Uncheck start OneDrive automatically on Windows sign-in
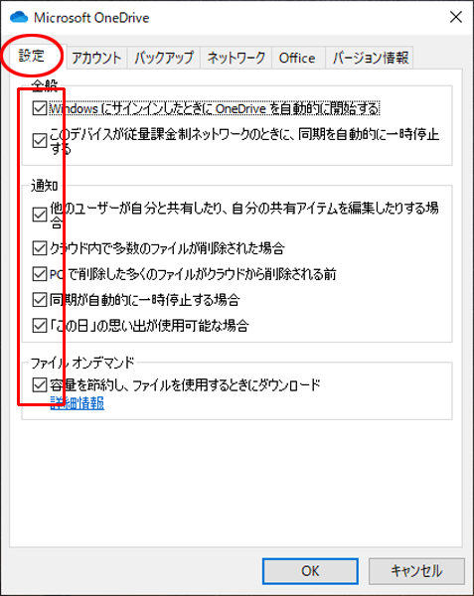The width and height of the screenshot is (474, 596). coord(40,108)
